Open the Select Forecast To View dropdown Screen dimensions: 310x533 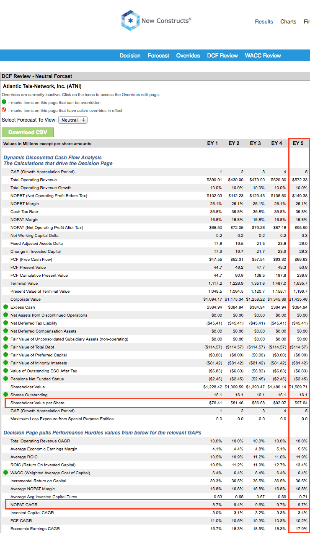(x=72, y=120)
